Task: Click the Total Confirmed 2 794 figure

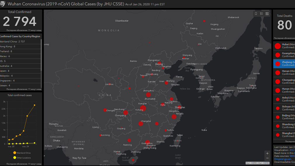Action: pos(20,21)
